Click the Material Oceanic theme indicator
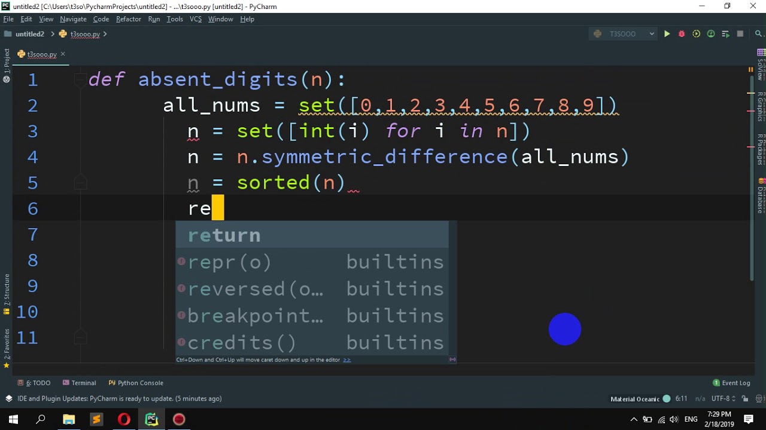Screen dimensions: 766x430 640,398
